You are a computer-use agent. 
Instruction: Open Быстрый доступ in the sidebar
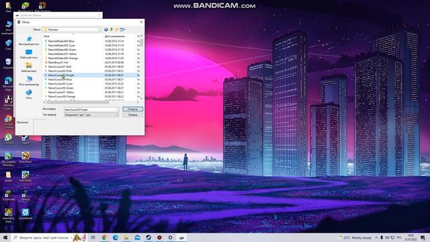coord(29,40)
